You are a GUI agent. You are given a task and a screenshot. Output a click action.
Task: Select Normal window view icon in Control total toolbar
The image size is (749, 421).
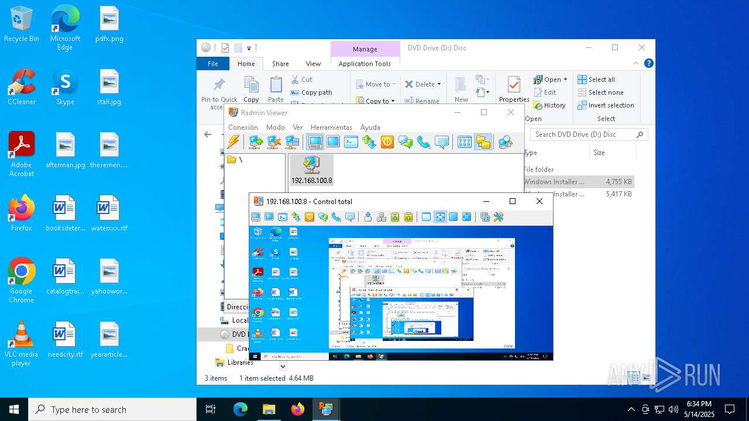click(x=426, y=217)
